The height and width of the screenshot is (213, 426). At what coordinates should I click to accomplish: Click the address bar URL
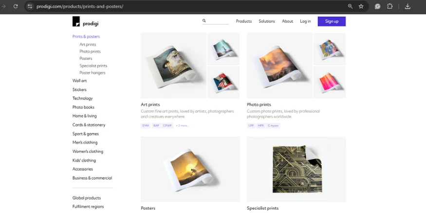pyautogui.click(x=80, y=6)
